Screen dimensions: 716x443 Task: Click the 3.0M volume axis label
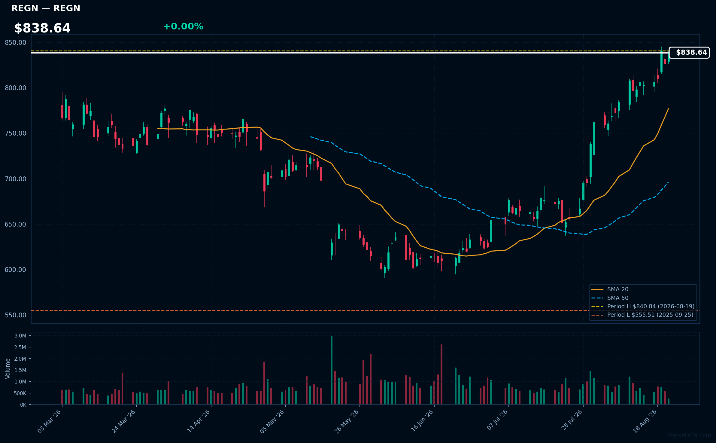pyautogui.click(x=20, y=336)
